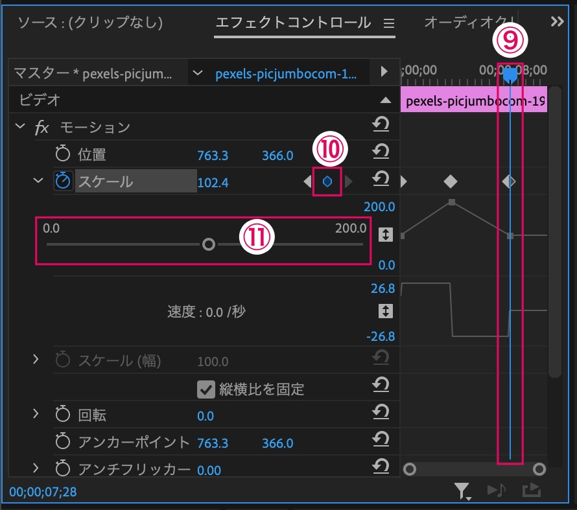Toggle 回転 animation stopwatch

tap(62, 414)
